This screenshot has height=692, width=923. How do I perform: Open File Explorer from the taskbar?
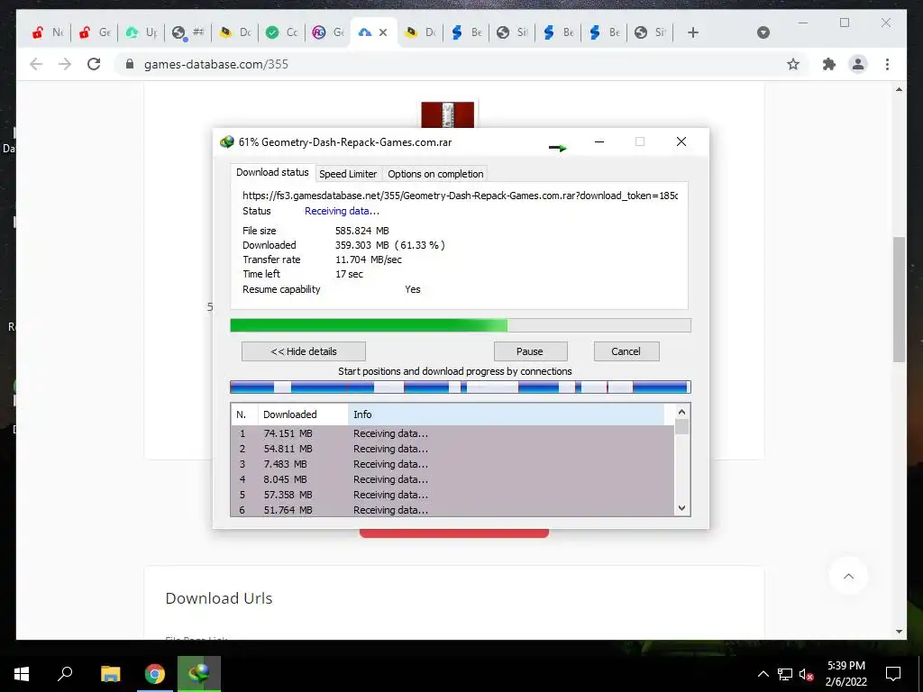(x=110, y=674)
